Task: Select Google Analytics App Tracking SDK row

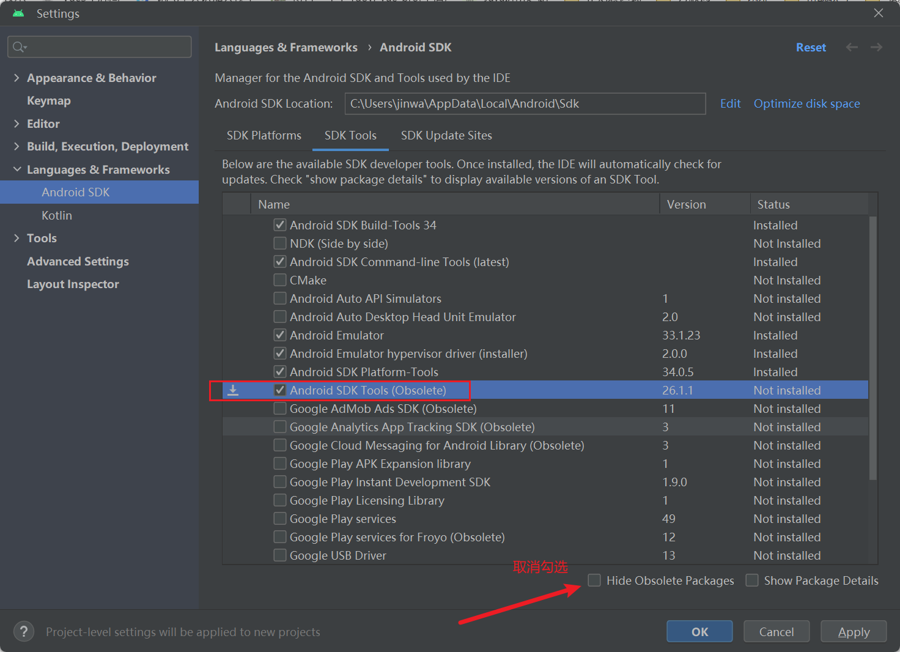Action: pyautogui.click(x=545, y=427)
